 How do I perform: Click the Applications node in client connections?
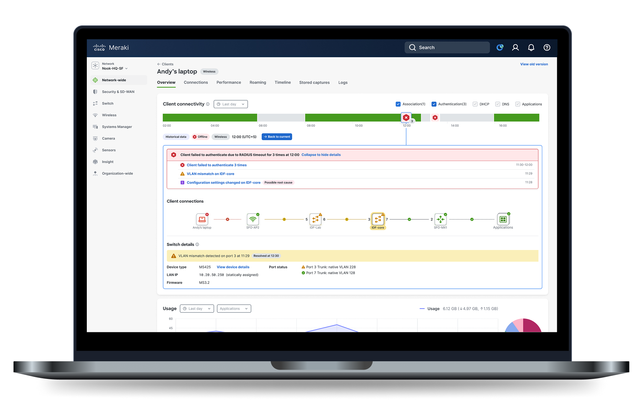(x=503, y=219)
